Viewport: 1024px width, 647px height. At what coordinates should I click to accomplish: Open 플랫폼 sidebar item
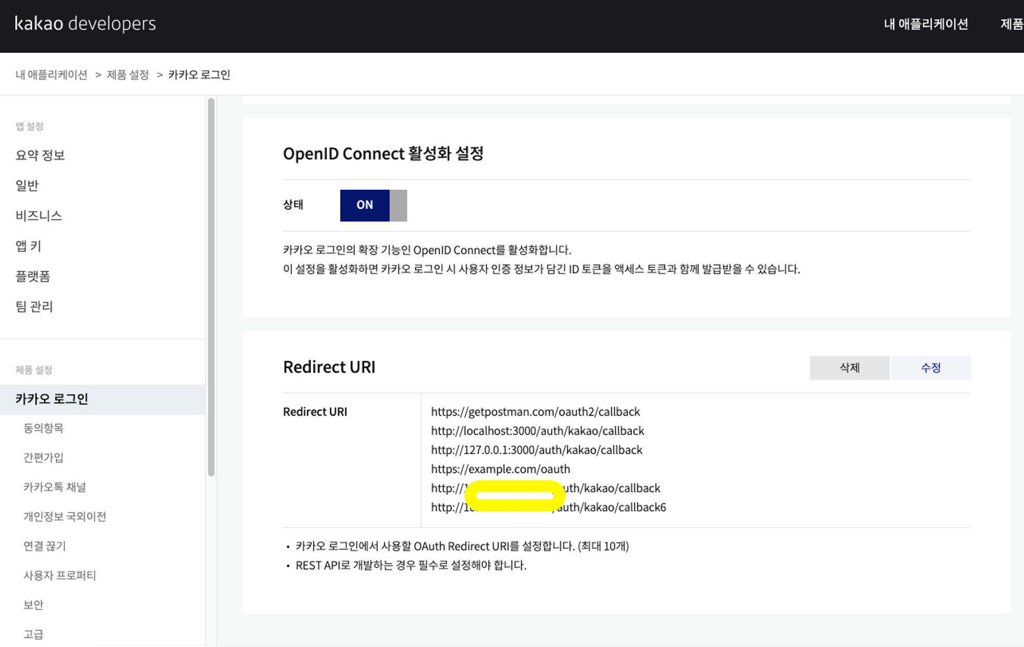(x=33, y=276)
